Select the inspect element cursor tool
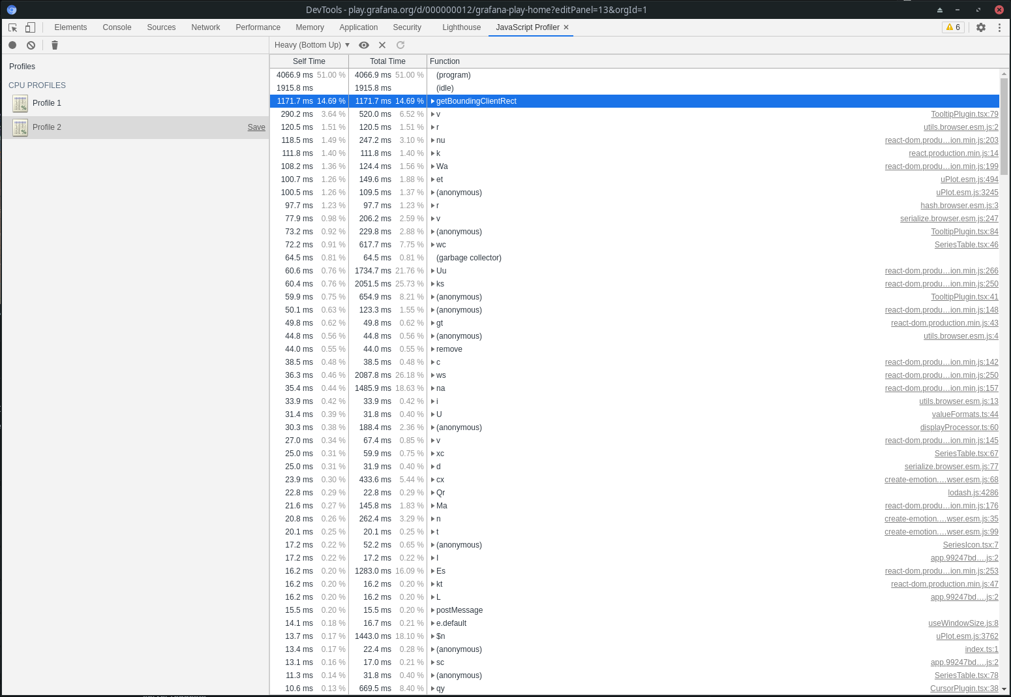Screen dimensions: 1011x697 click(12, 27)
